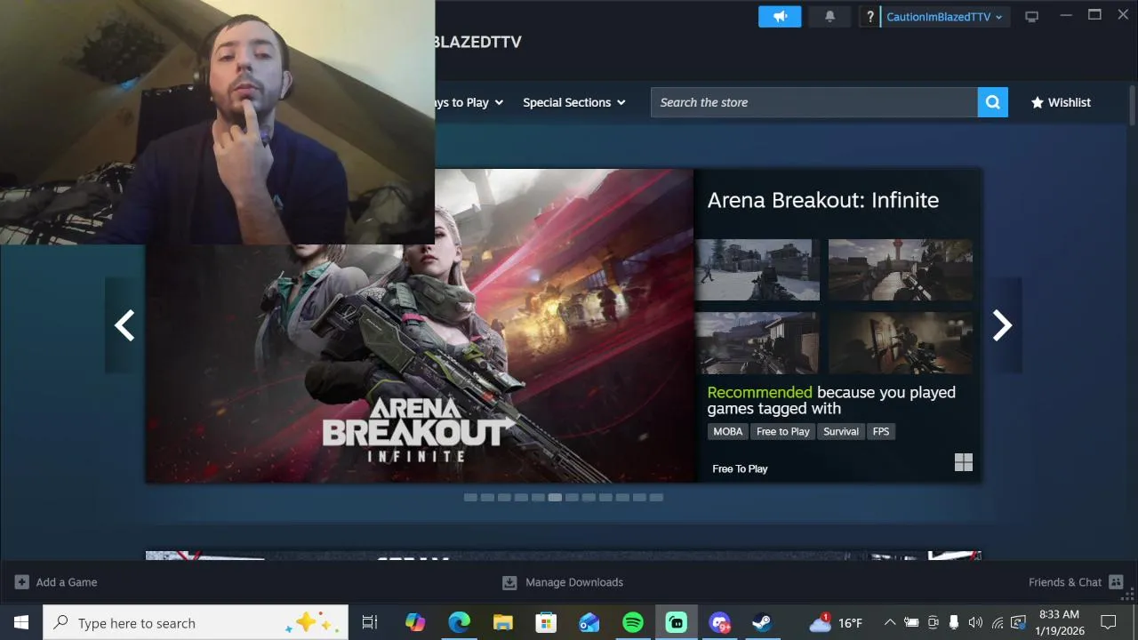
Task: Click the Free To Play price label
Action: coord(740,468)
